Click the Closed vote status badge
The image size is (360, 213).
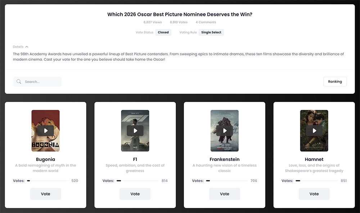(x=163, y=32)
